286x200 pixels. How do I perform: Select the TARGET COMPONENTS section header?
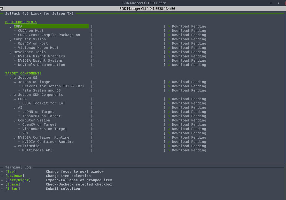[23, 73]
